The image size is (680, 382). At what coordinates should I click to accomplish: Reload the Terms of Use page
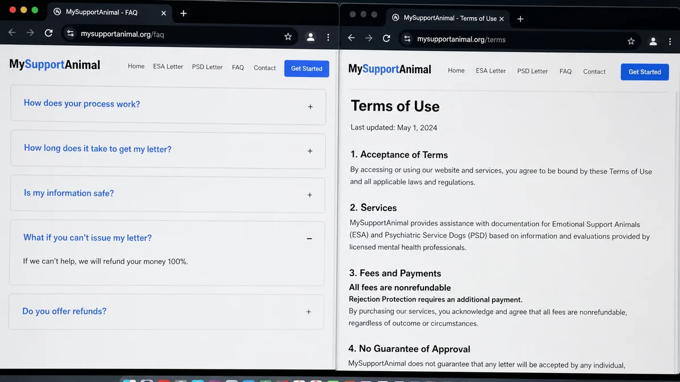pos(386,38)
